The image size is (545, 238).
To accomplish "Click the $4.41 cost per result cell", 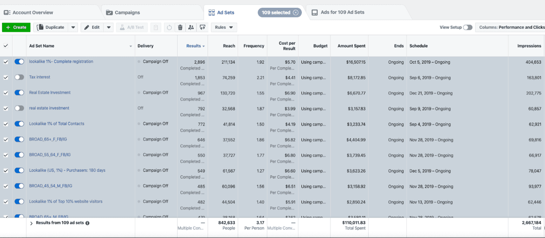I will coord(290,78).
